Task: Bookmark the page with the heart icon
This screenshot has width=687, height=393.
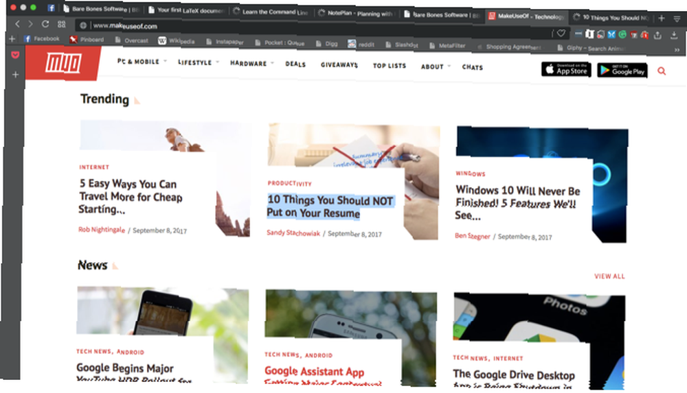Action: coord(561,33)
